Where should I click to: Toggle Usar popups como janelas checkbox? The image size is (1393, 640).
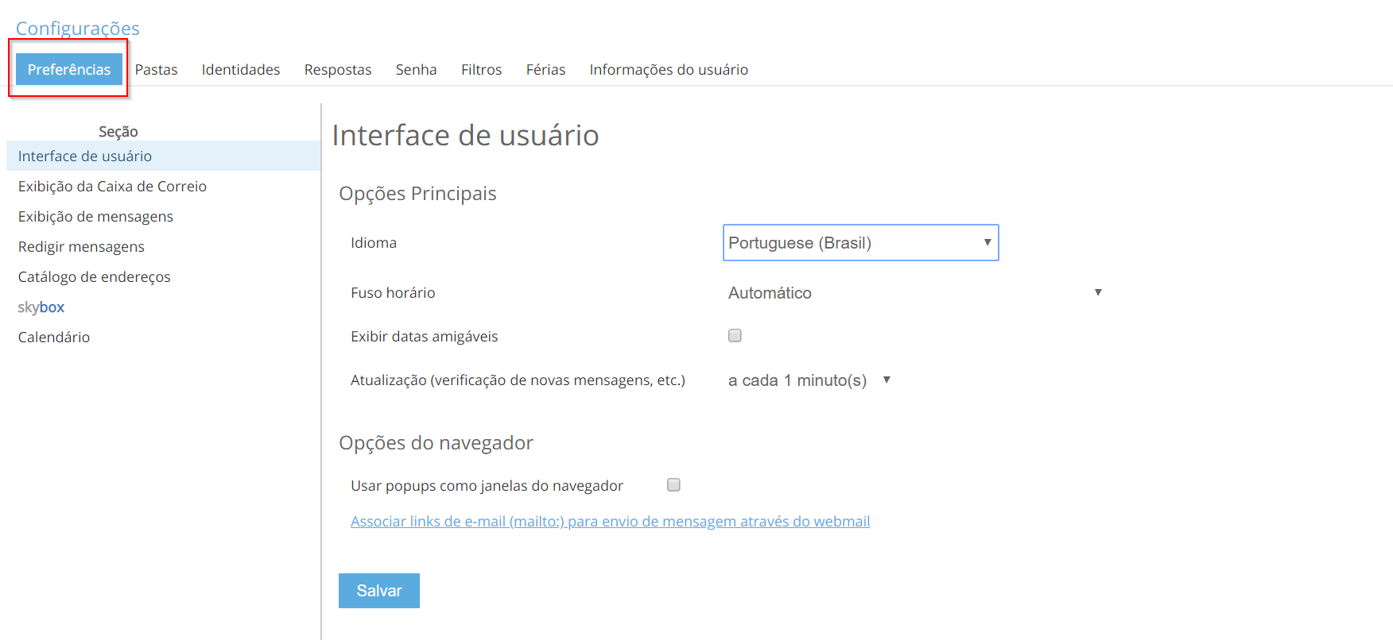coord(673,485)
